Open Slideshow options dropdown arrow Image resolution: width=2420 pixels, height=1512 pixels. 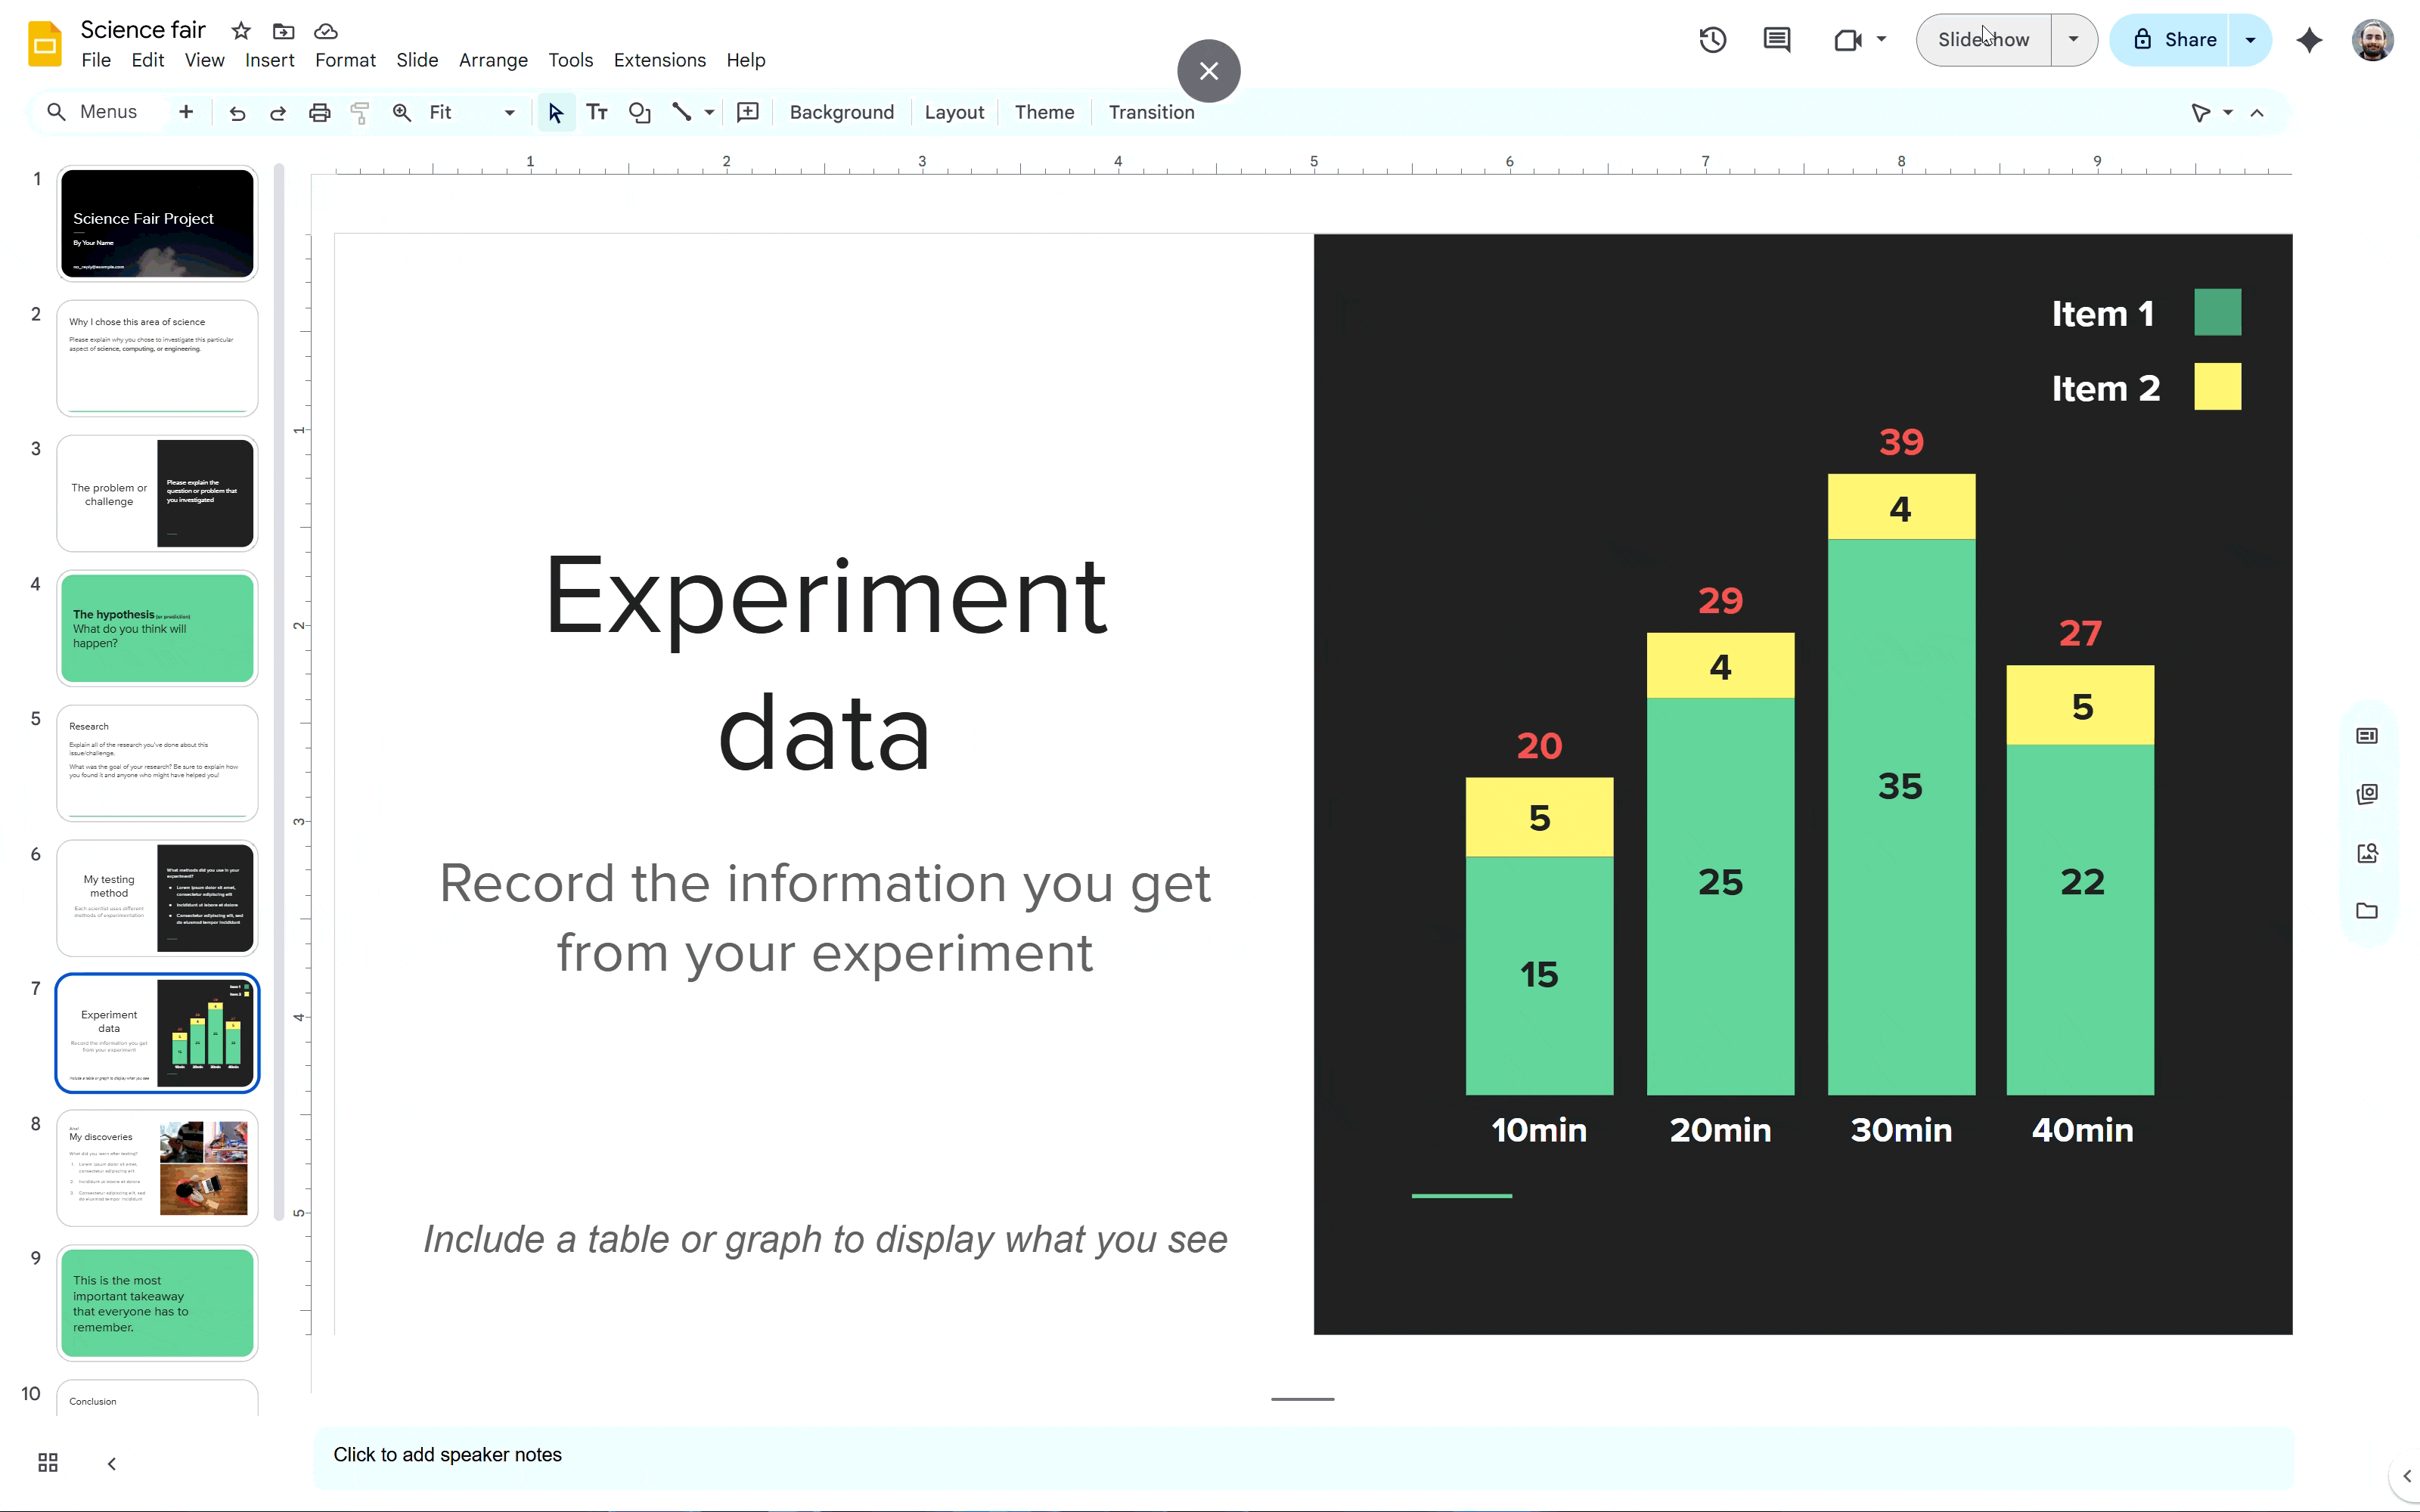(2073, 40)
